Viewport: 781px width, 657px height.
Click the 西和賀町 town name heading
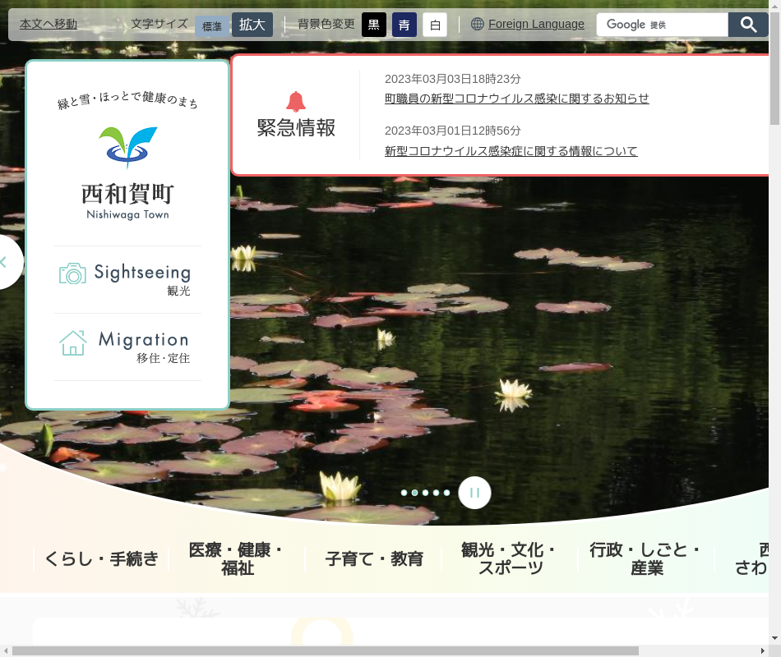(127, 194)
